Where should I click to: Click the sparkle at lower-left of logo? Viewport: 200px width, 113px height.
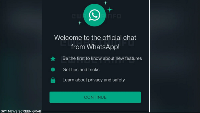80,23
